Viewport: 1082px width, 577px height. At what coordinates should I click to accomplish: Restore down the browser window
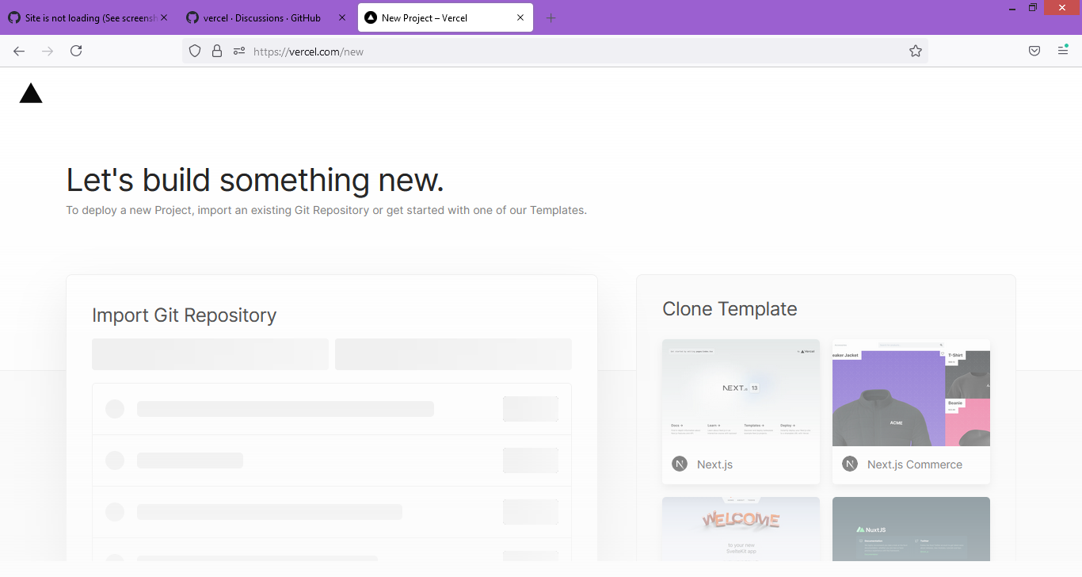click(x=1033, y=7)
